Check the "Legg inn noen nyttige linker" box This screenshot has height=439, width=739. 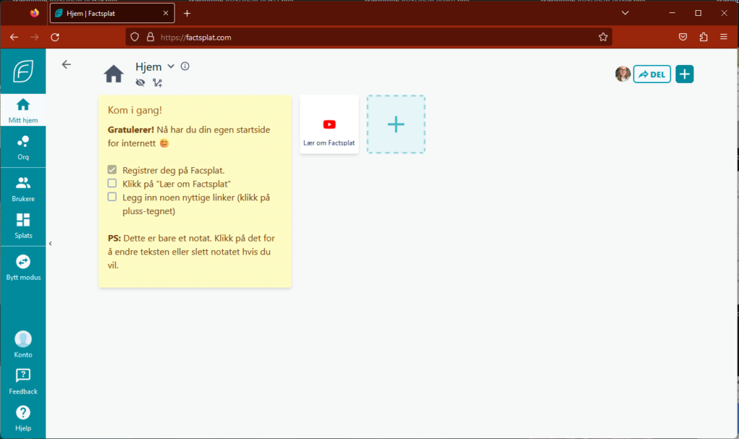tap(112, 197)
